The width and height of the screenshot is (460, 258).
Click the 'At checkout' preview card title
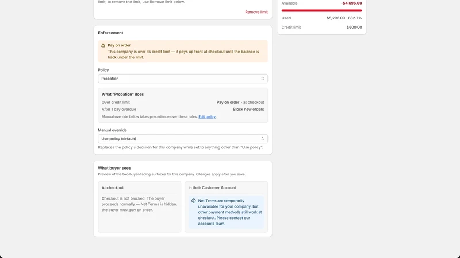113,188
